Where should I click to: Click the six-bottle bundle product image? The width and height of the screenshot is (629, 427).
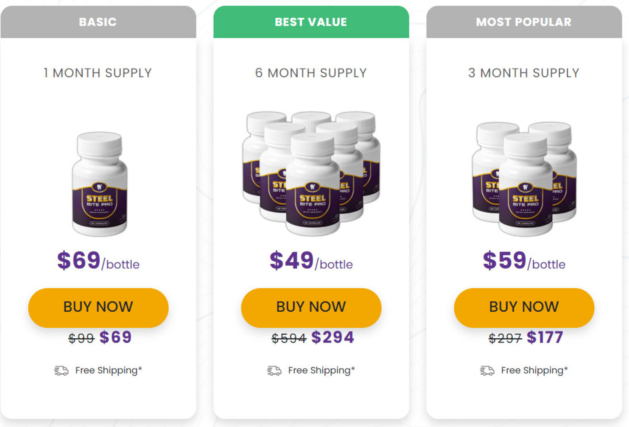point(311,173)
